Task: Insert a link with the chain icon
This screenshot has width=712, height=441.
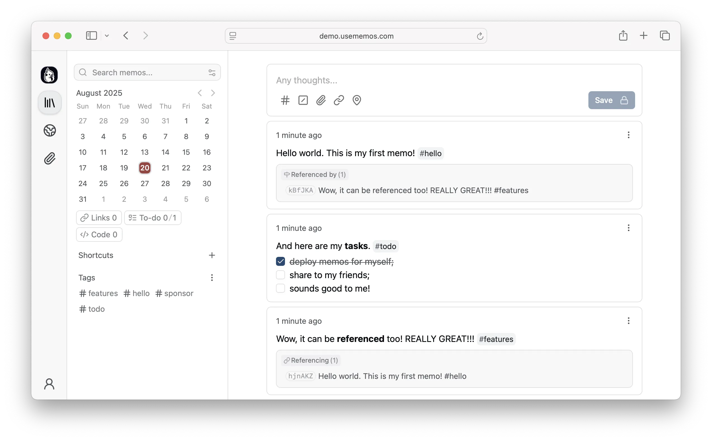Action: 338,100
